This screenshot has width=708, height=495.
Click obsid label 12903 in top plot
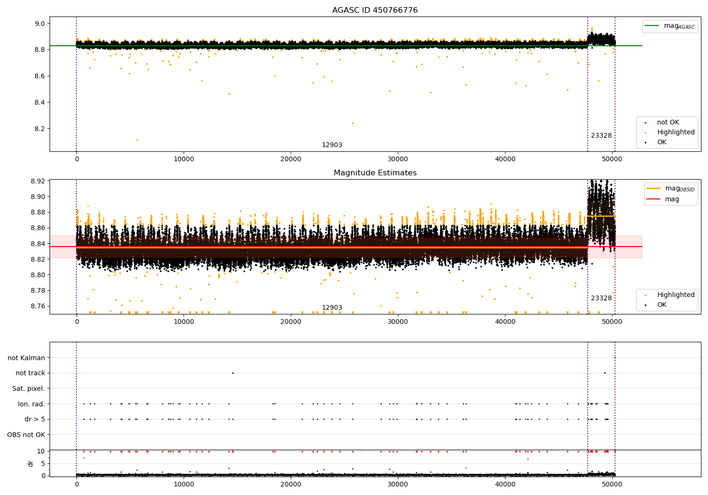tap(332, 145)
